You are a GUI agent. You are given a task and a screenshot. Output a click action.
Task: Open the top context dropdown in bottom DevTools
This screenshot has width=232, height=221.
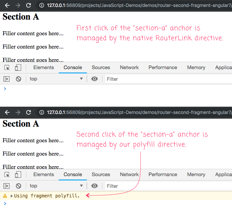(x=56, y=186)
